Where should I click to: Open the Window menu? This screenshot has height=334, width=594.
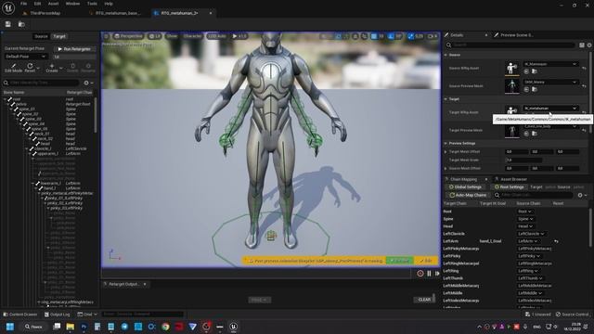coord(72,4)
